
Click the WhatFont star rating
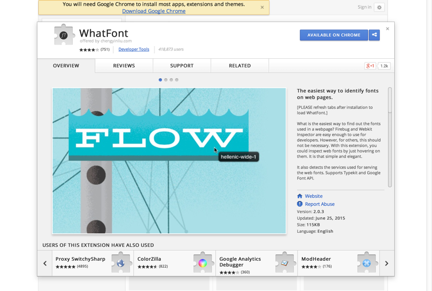pos(89,50)
